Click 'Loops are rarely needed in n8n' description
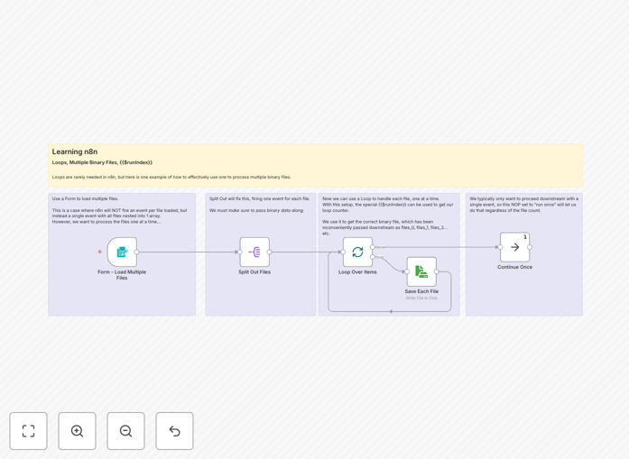The height and width of the screenshot is (459, 629). (171, 177)
